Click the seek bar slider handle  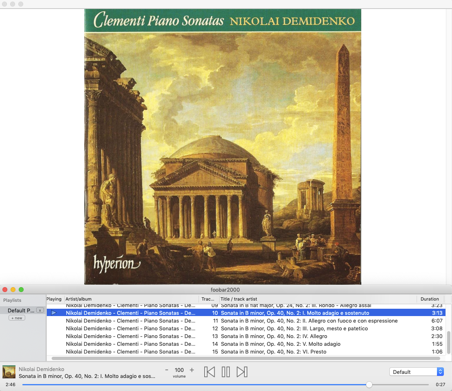point(369,384)
